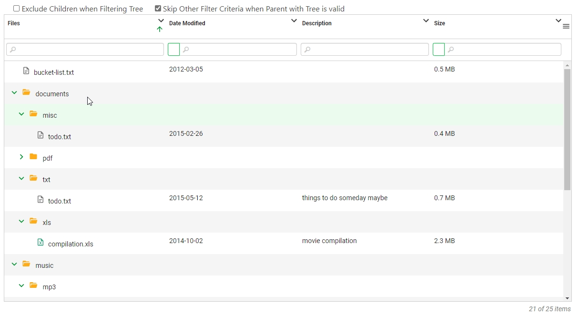Click the grid hamburger menu icon

[x=566, y=27]
